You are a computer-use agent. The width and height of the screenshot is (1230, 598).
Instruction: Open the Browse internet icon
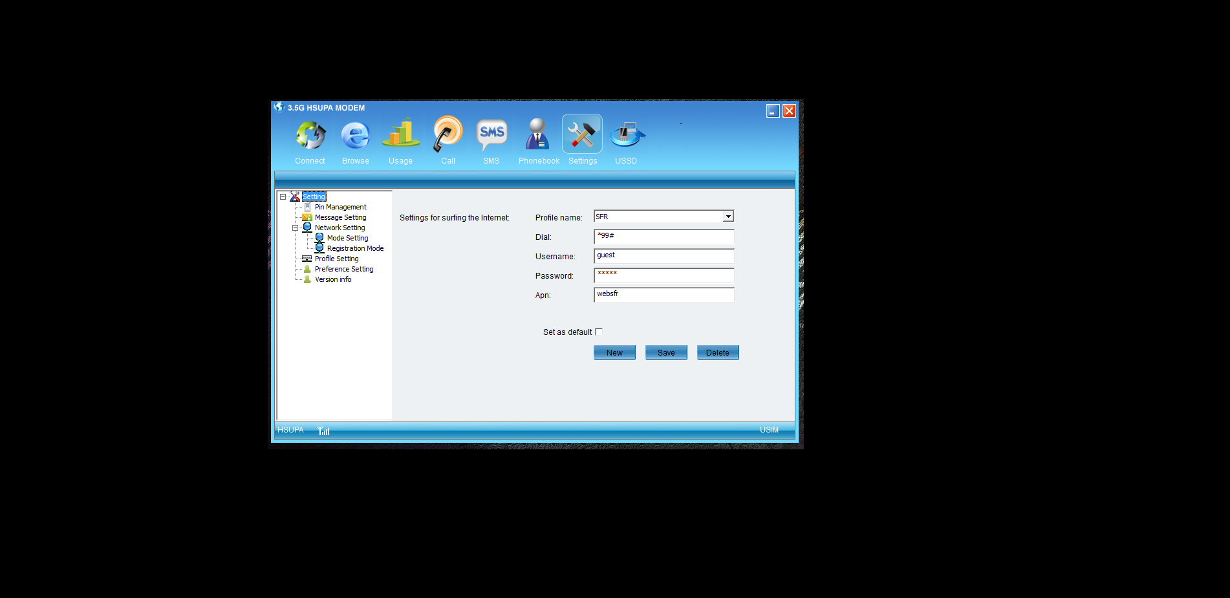pyautogui.click(x=355, y=136)
